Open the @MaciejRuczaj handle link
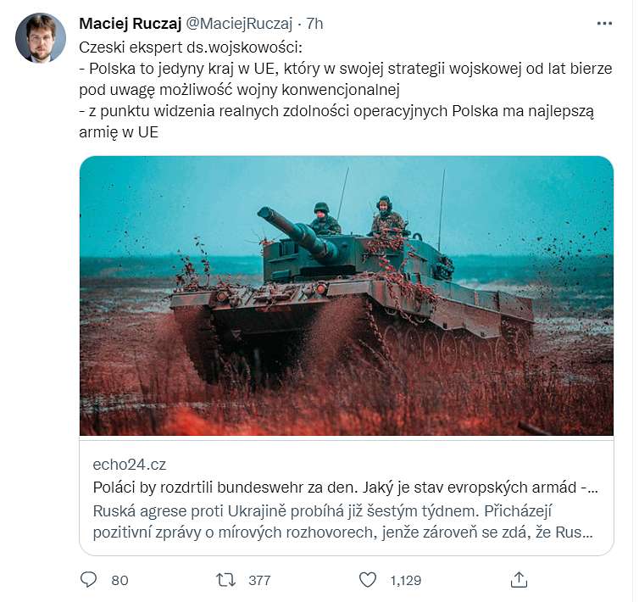This screenshot has width=639, height=602. point(239,24)
